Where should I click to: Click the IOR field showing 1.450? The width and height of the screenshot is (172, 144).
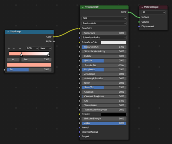(104, 101)
